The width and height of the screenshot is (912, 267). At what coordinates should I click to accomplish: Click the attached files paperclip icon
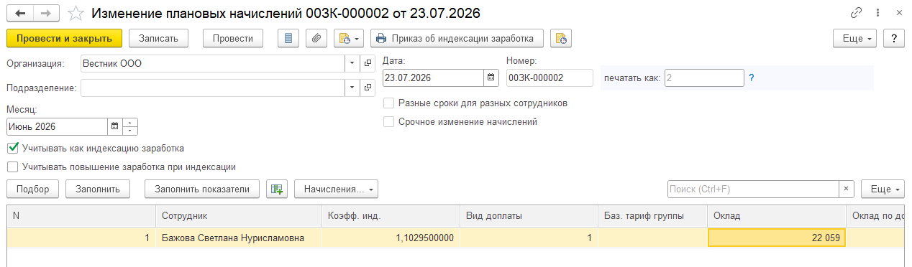[316, 38]
